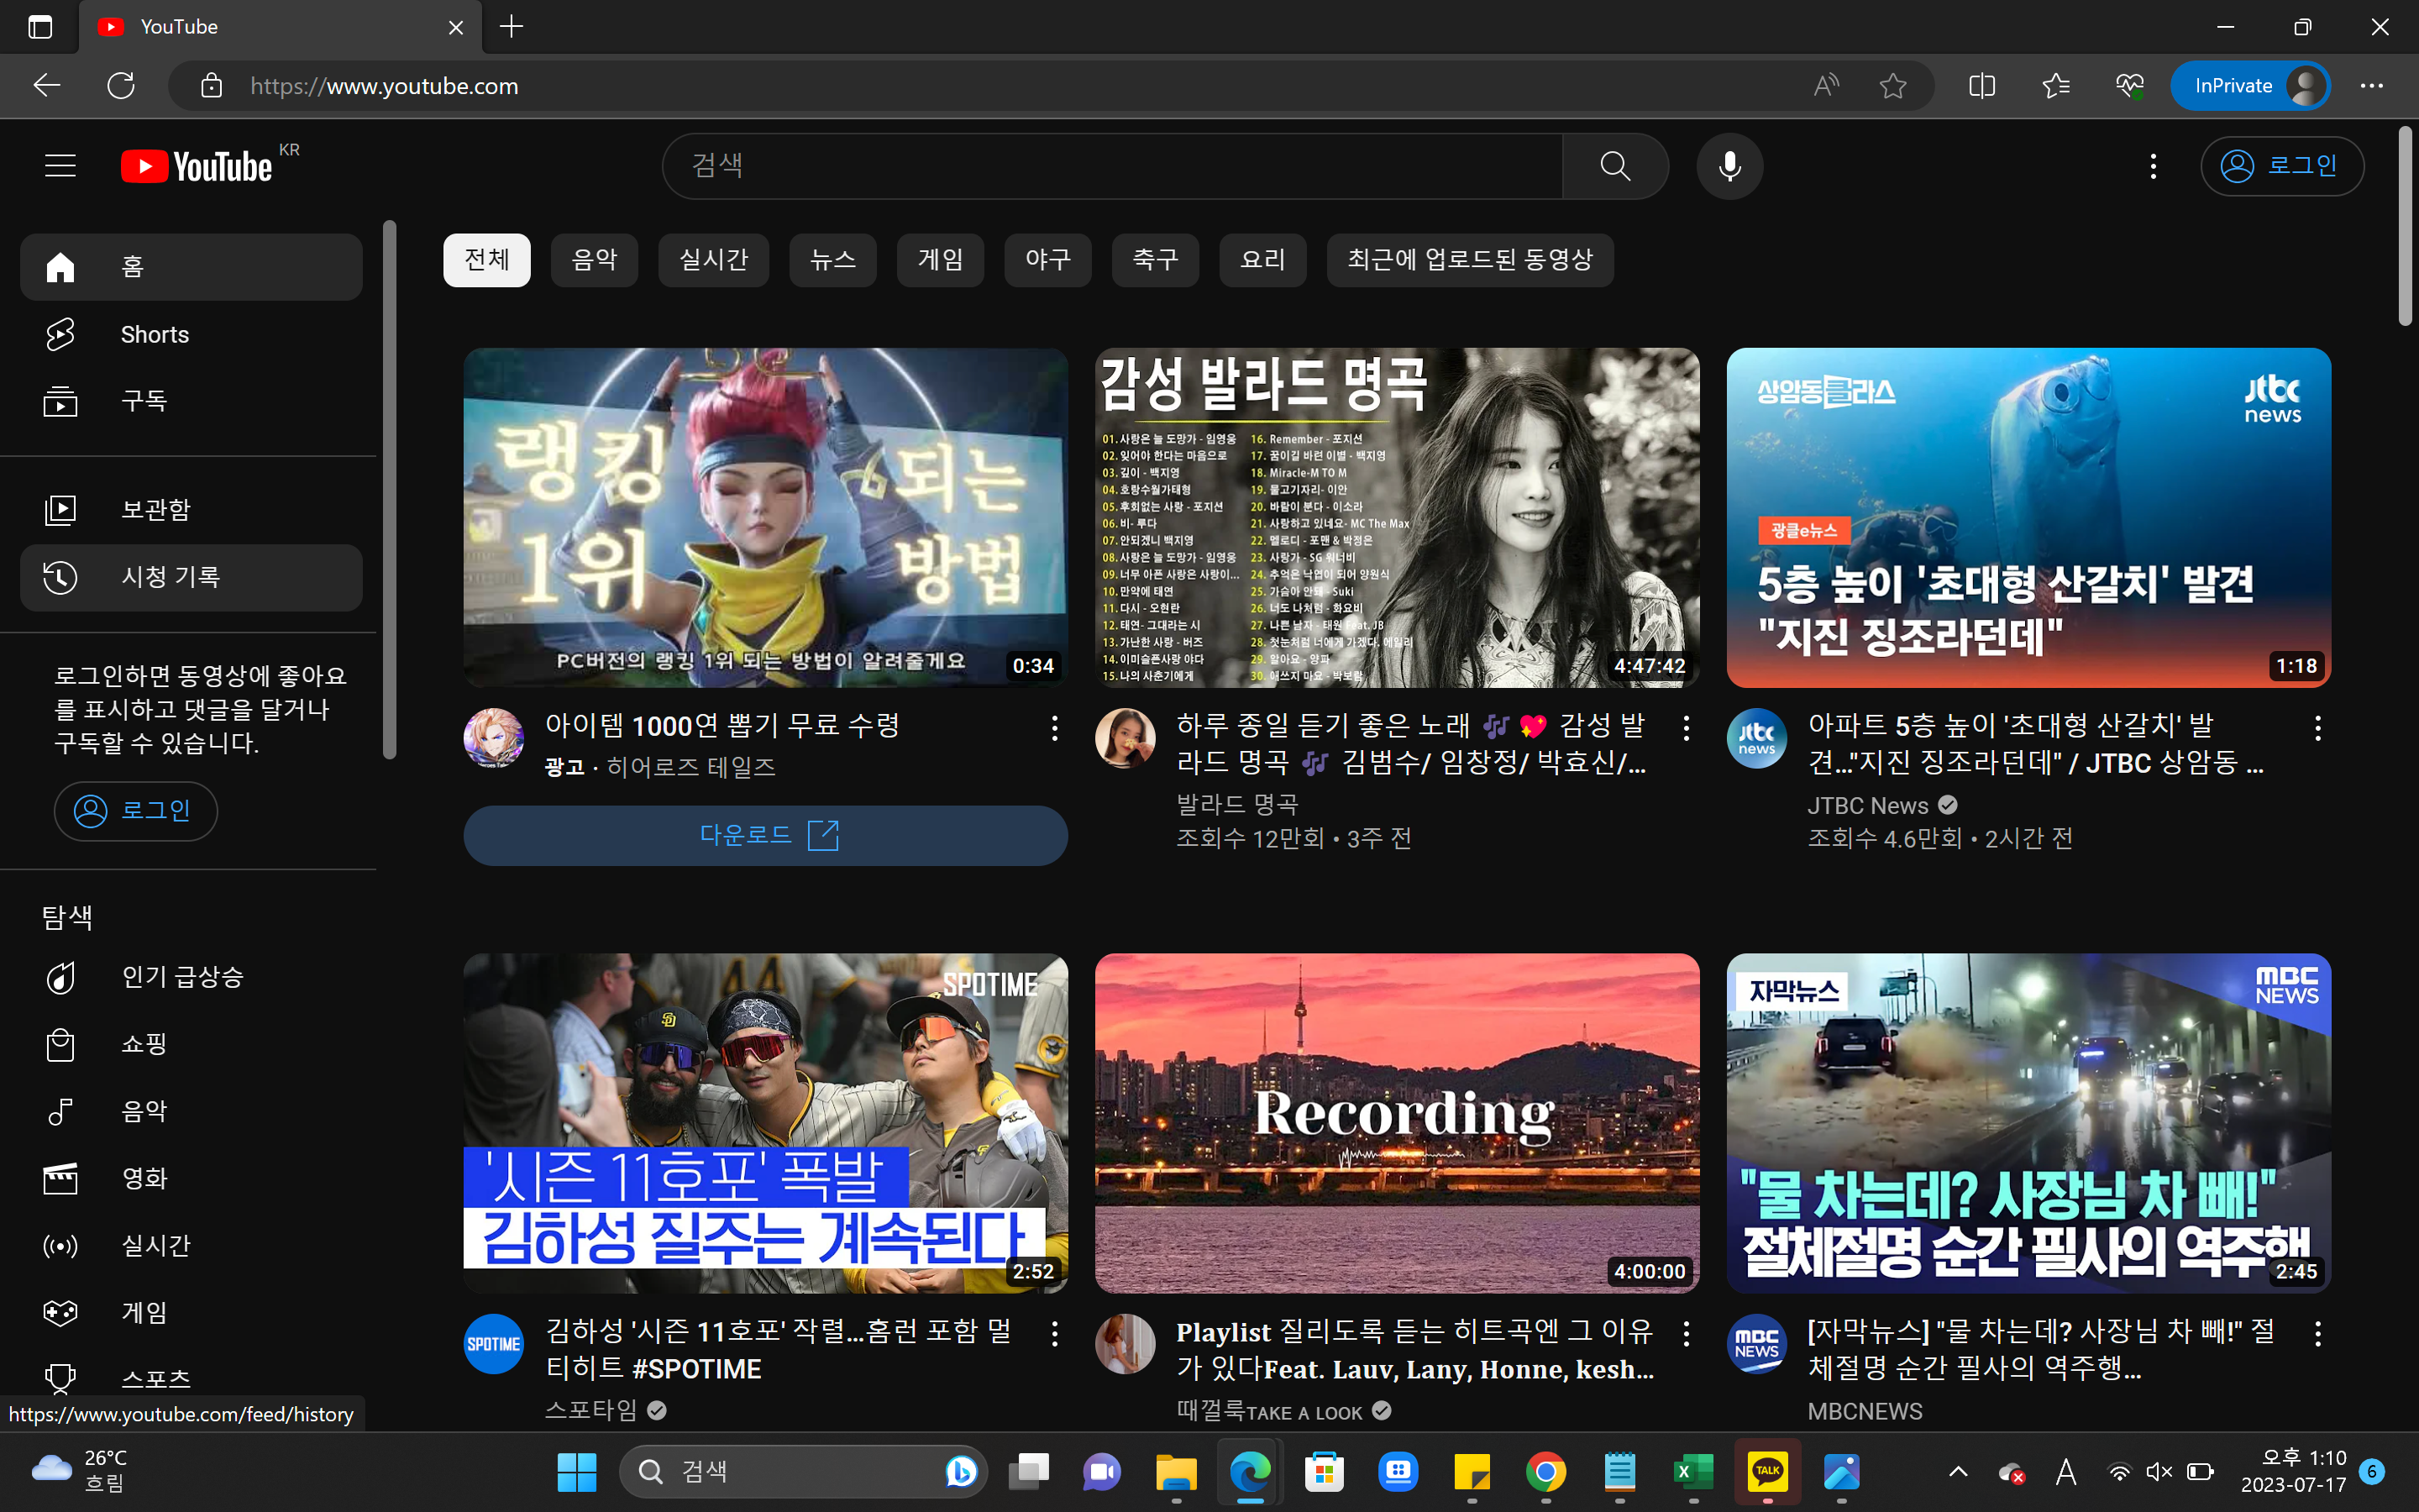Toggle the sidebar with the hamburger menu
2419x1512 pixels.
pyautogui.click(x=60, y=165)
